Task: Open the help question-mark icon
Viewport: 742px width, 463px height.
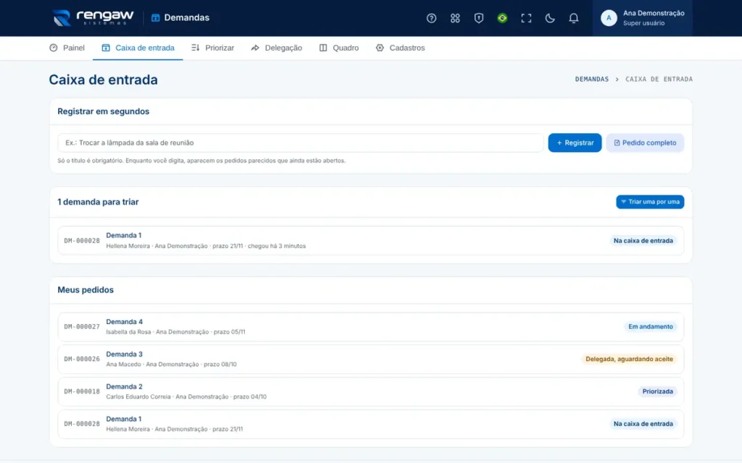Action: [431, 18]
